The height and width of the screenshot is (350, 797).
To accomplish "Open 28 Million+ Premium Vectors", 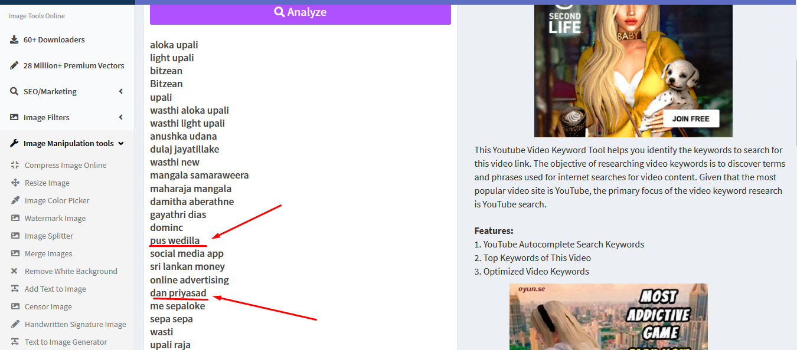I will click(67, 65).
